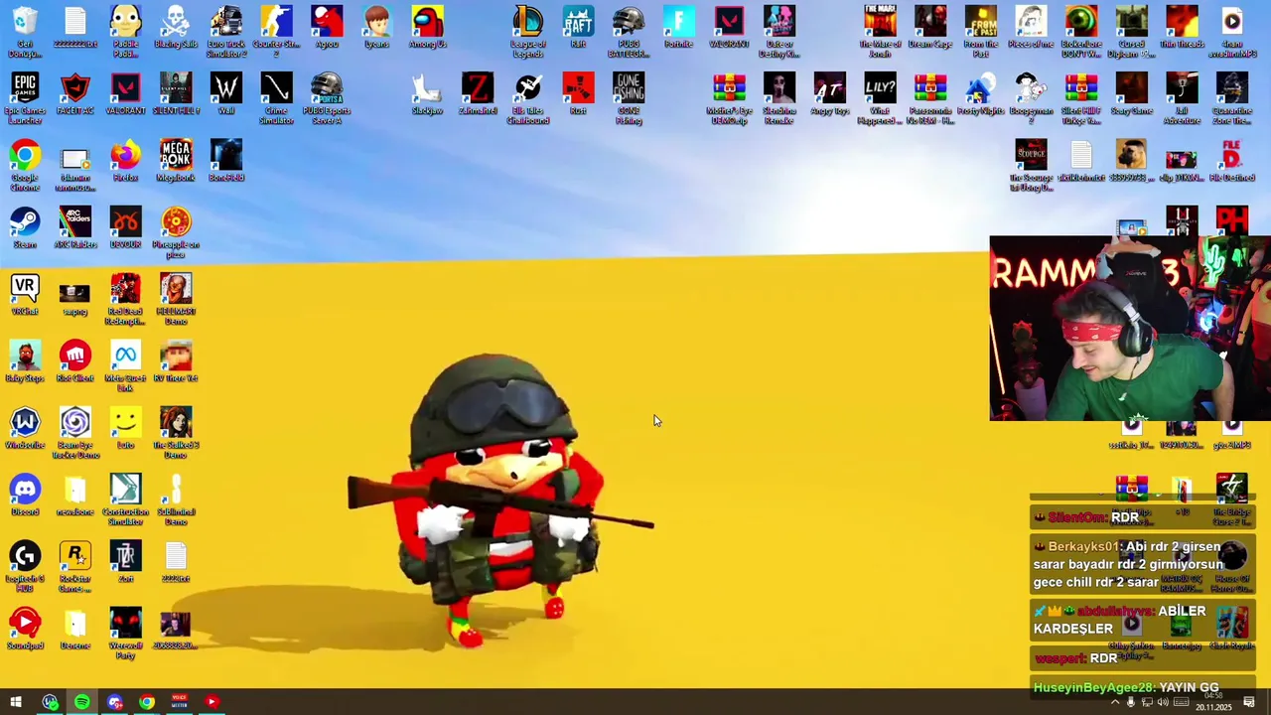Launch the Baby Steps game shortcut
This screenshot has width=1271, height=715.
pos(25,361)
